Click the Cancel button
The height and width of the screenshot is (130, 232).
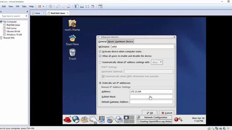point(167,113)
